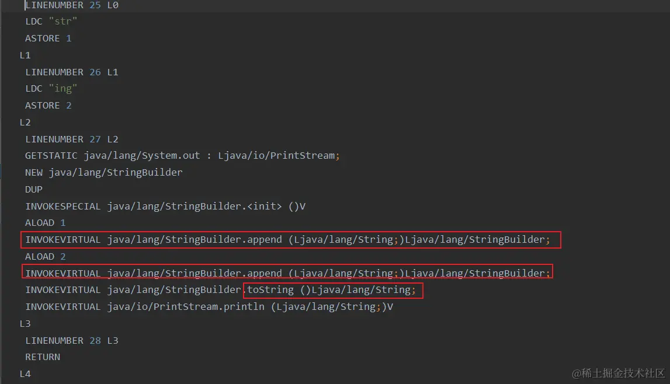Click the line LDC "ing"
This screenshot has width=670, height=384.
coord(51,88)
